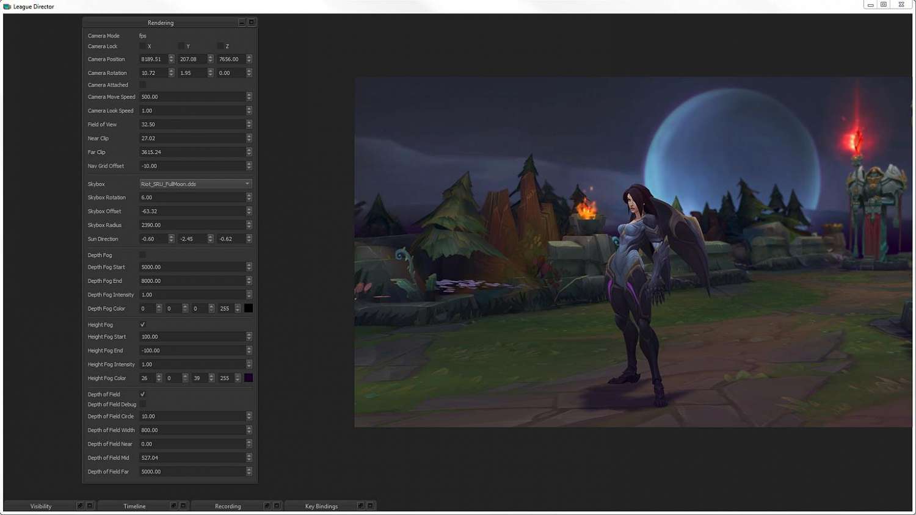Click the Camera Move Speed stepper
Screen dimensions: 916x515
(x=249, y=97)
